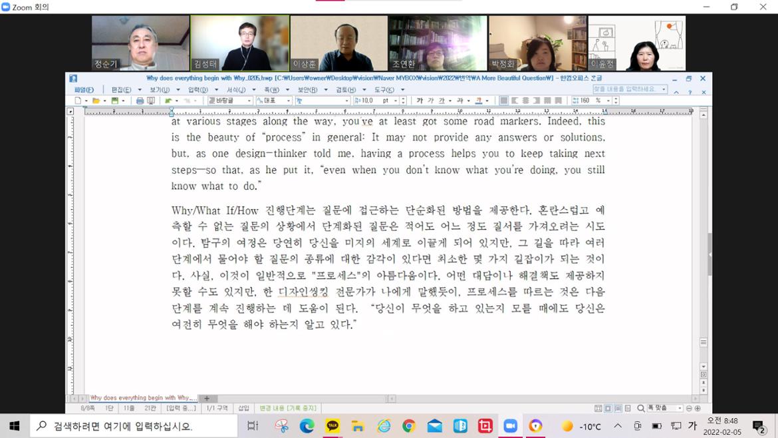Screen dimensions: 778x438
Task: Toggle underline formatting in toolbar
Action: [x=442, y=101]
